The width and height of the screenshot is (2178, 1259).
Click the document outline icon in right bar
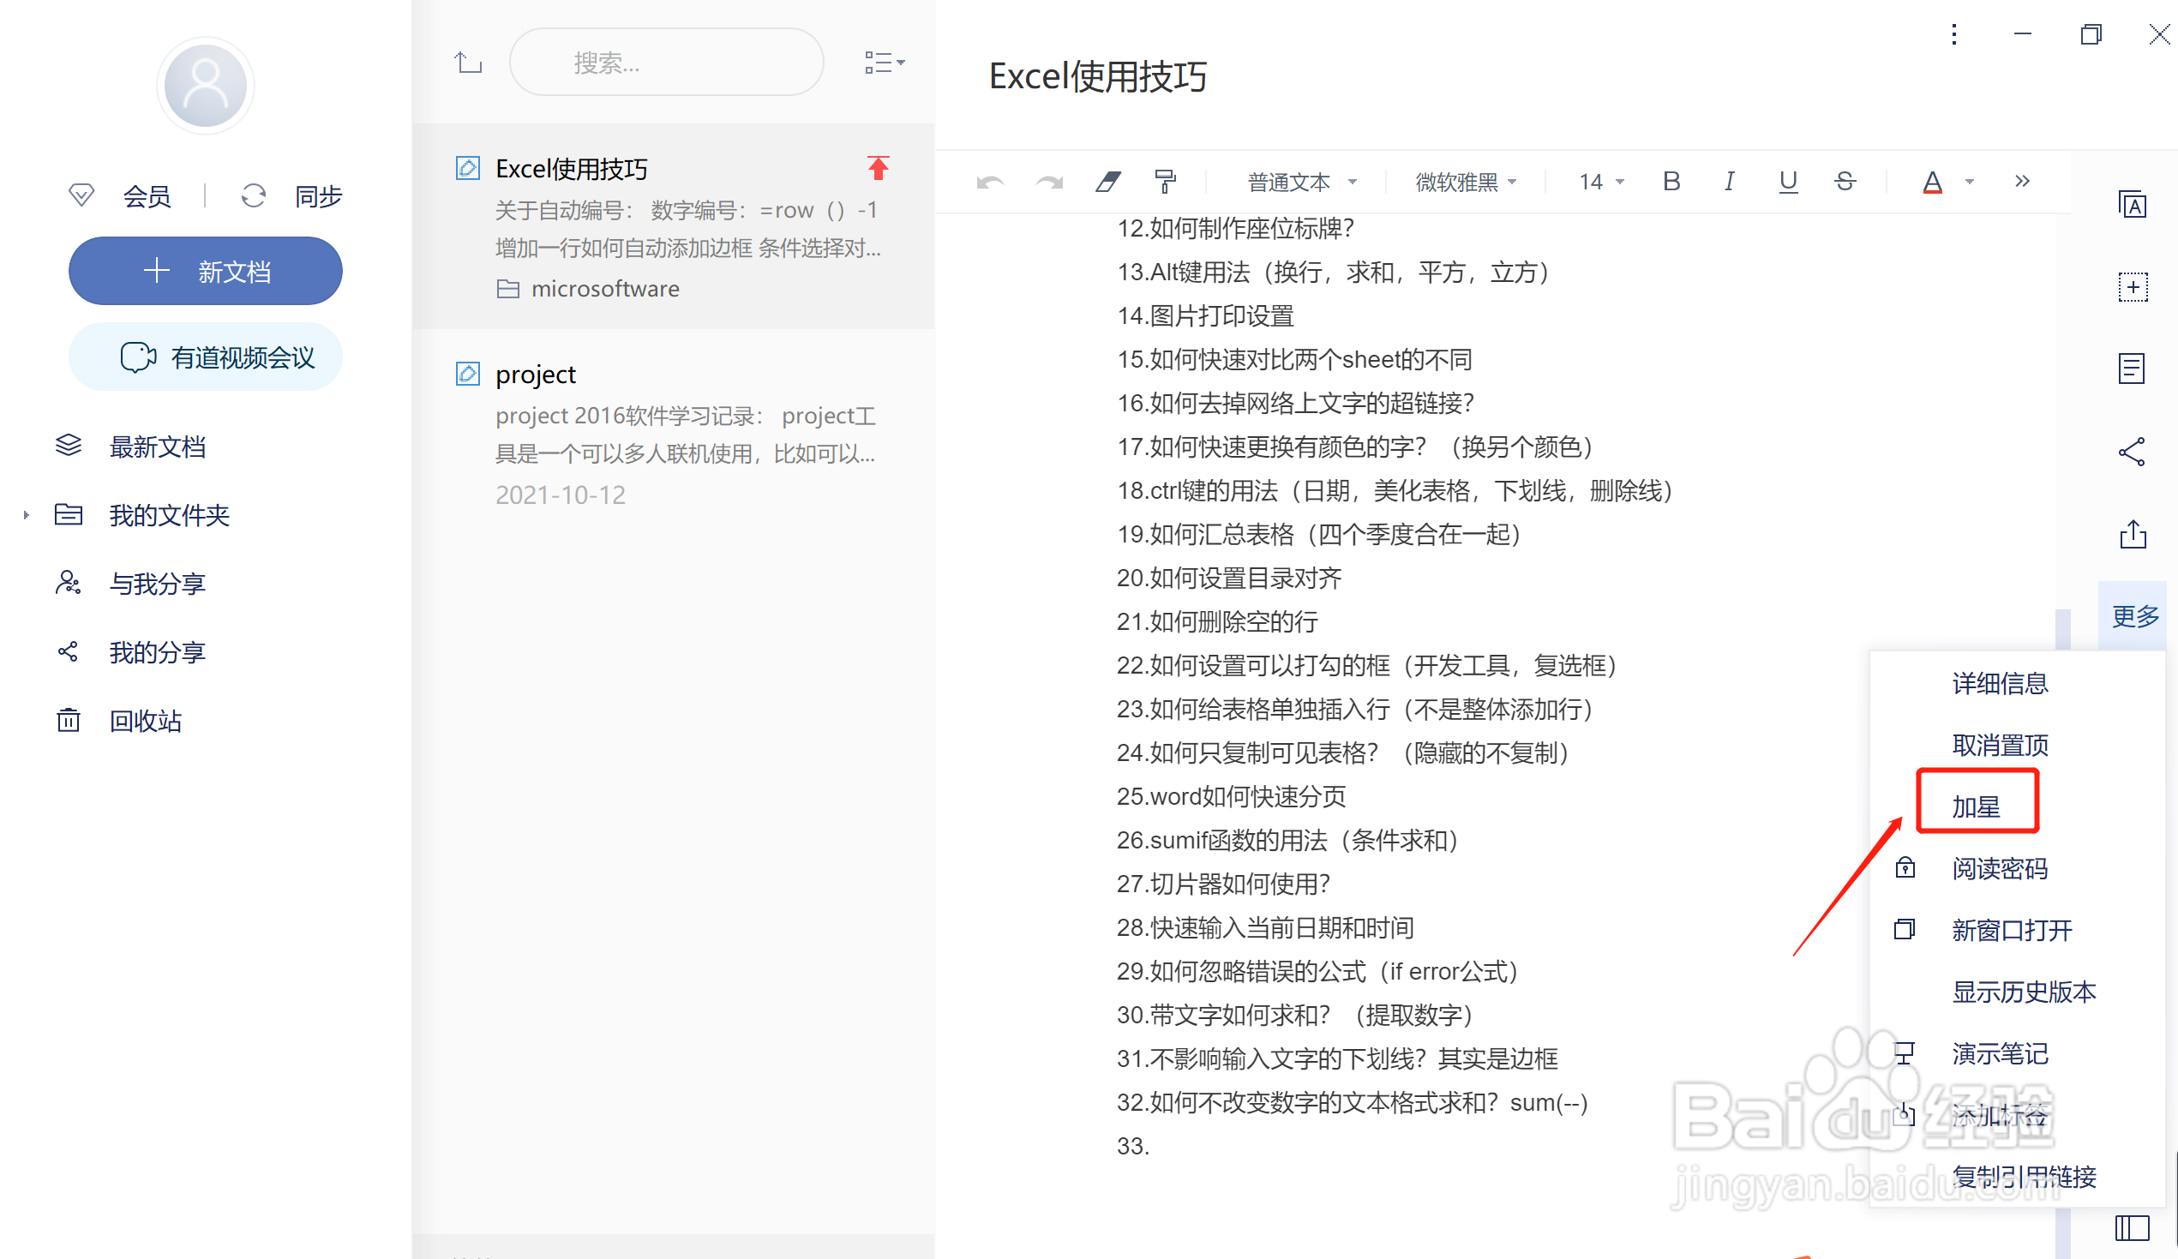[x=2133, y=369]
